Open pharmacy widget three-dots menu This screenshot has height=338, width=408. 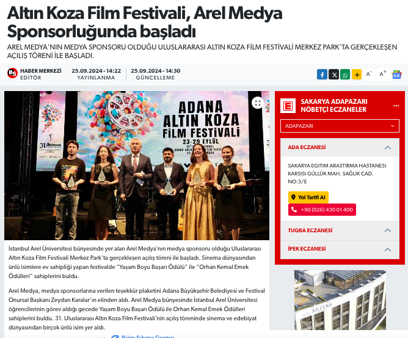(396, 106)
